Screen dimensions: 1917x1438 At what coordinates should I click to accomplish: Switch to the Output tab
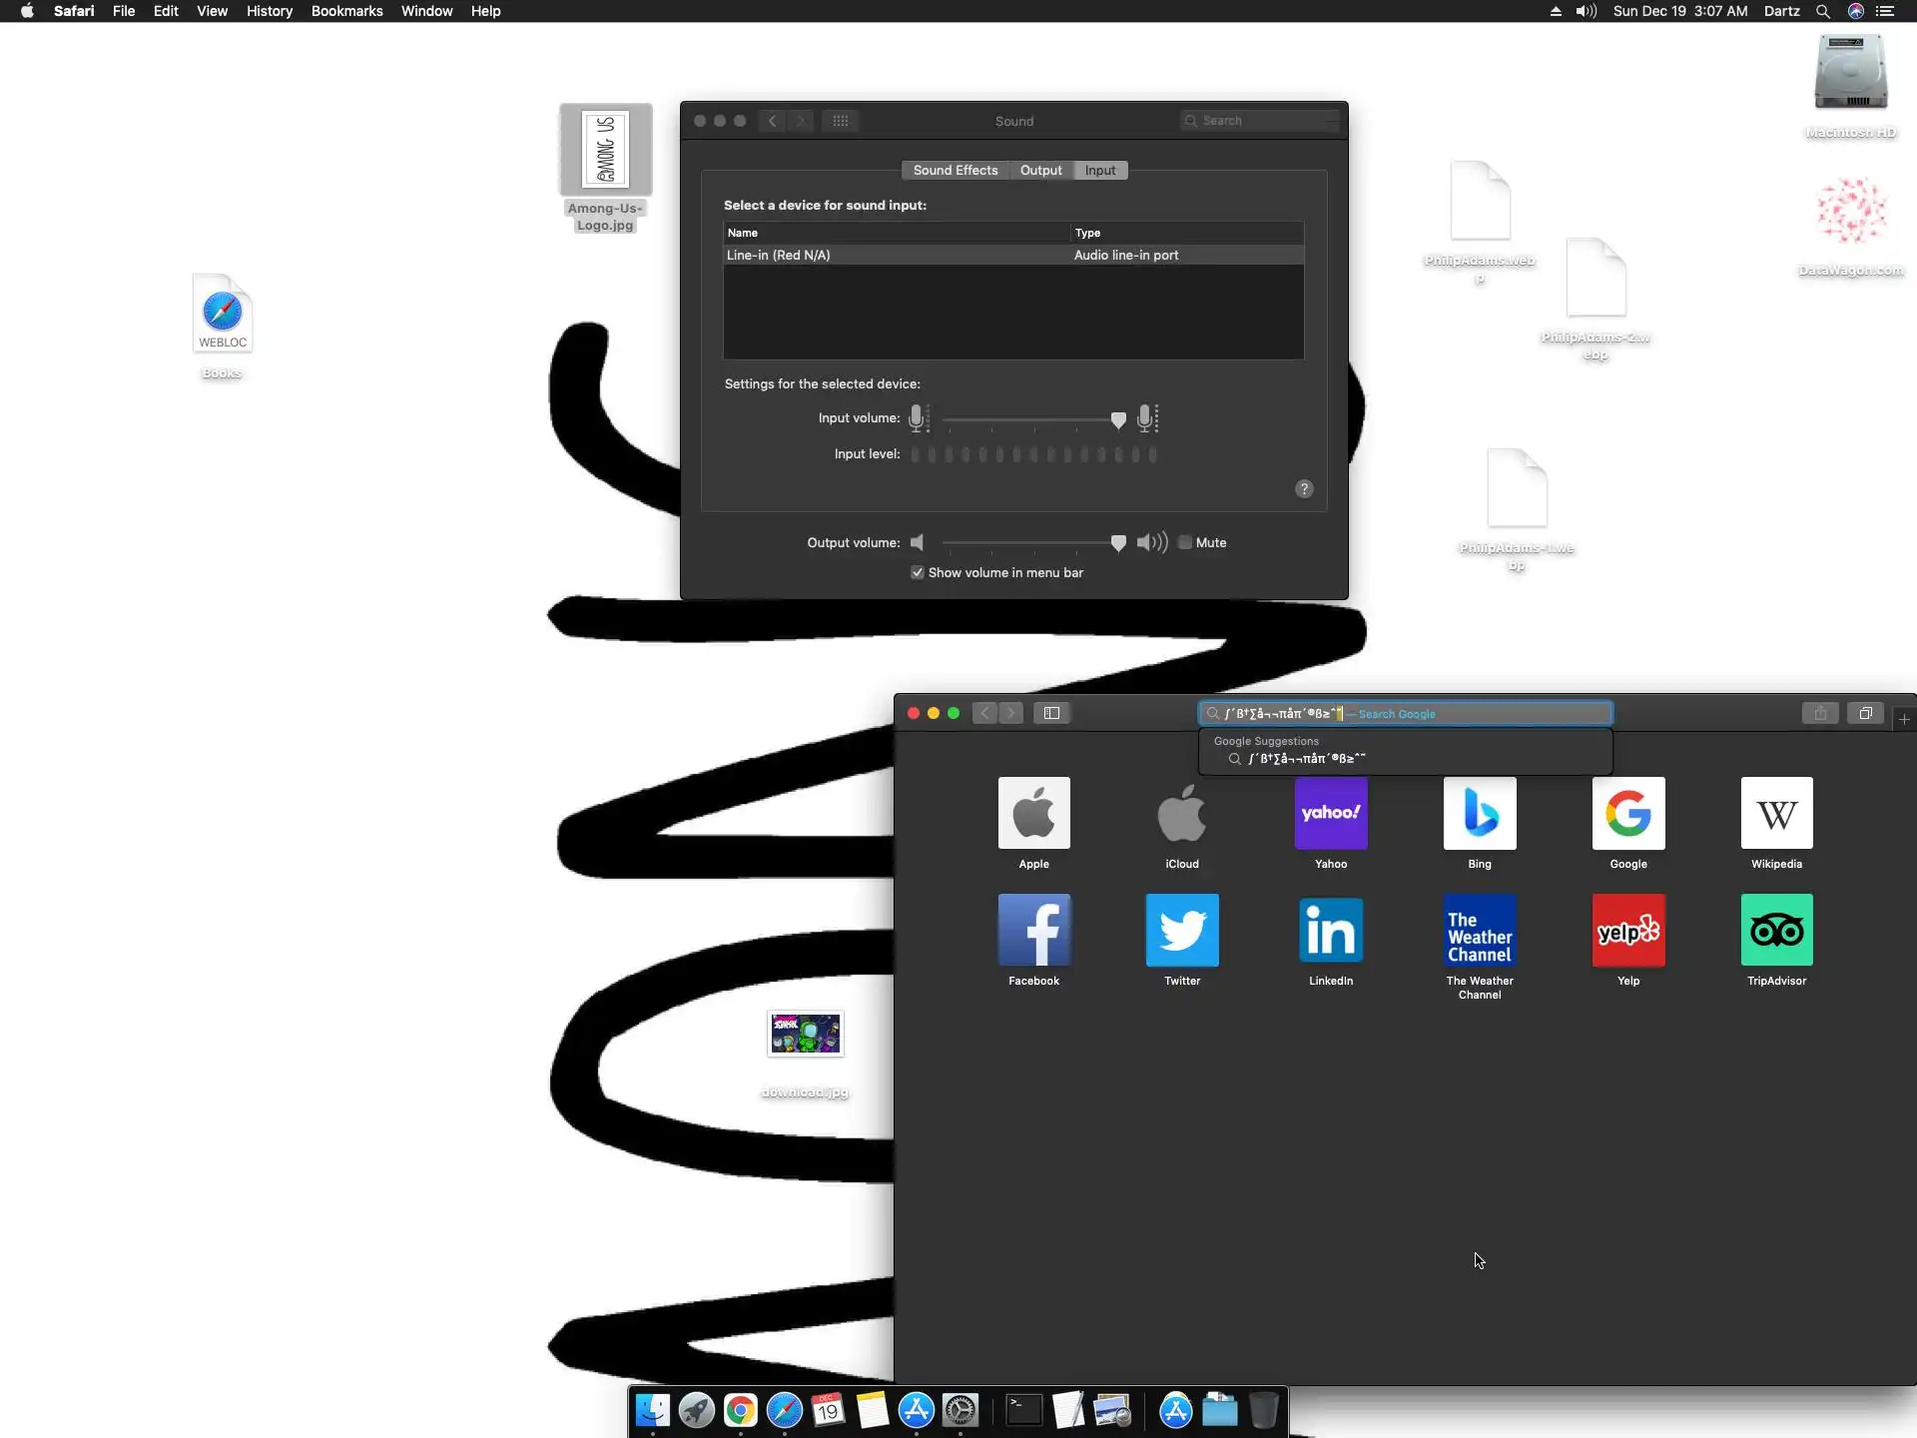tap(1040, 171)
